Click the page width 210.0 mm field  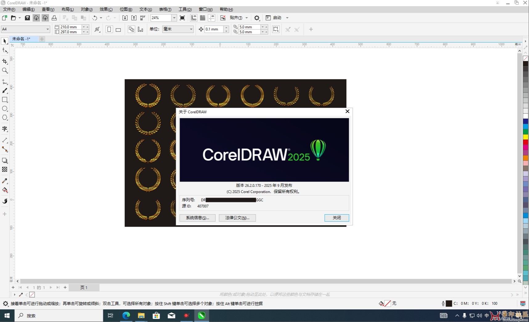click(71, 27)
